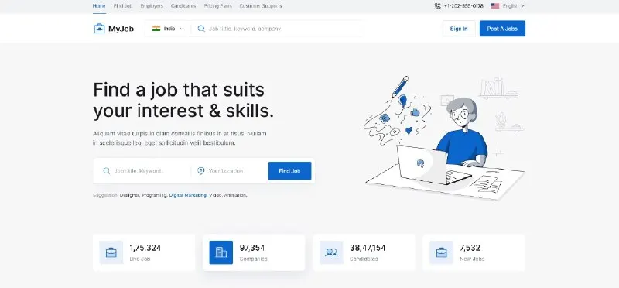Click the location pin icon beside Your Location
619x288 pixels.
201,170
